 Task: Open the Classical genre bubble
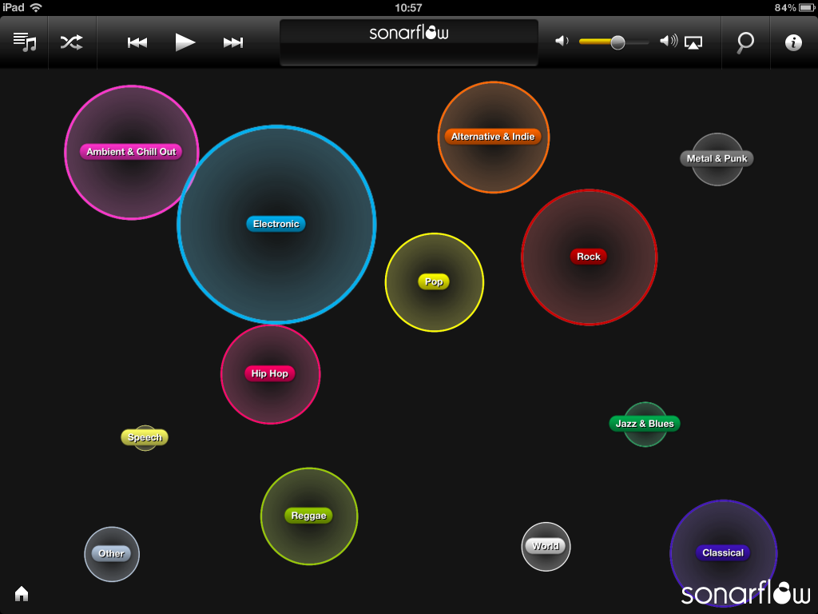pyautogui.click(x=724, y=553)
